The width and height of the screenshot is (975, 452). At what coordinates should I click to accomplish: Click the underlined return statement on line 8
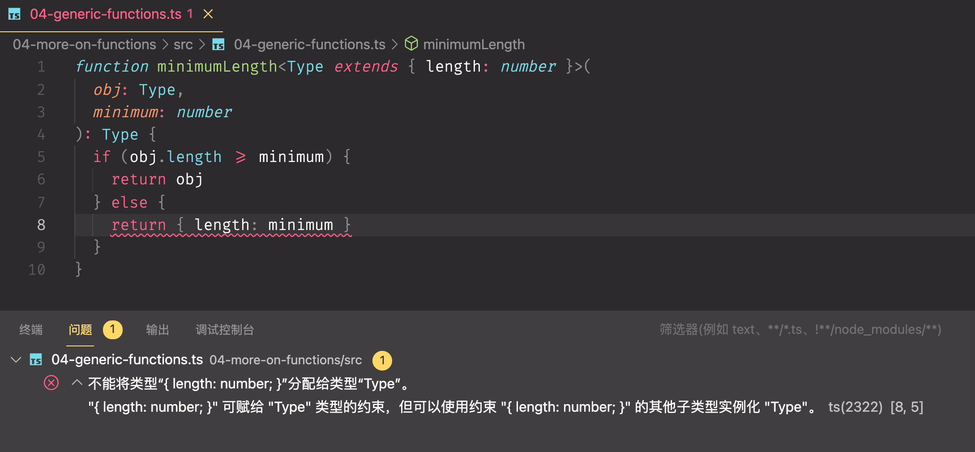[231, 225]
